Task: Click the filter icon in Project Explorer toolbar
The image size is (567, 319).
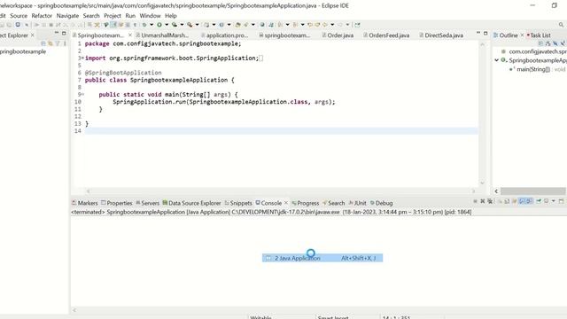Action: coord(58,43)
